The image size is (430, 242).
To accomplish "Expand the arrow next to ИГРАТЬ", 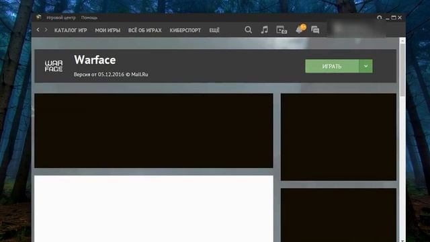I will (365, 66).
